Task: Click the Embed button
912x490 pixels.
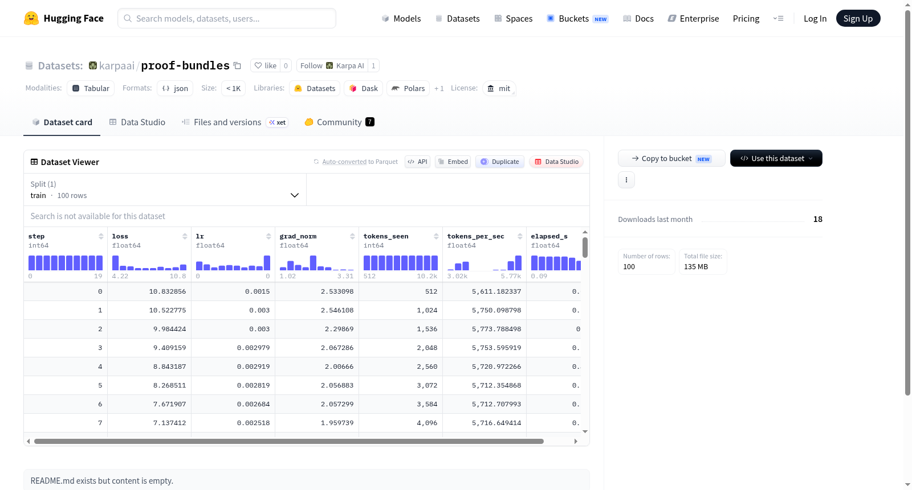Action: tap(453, 162)
